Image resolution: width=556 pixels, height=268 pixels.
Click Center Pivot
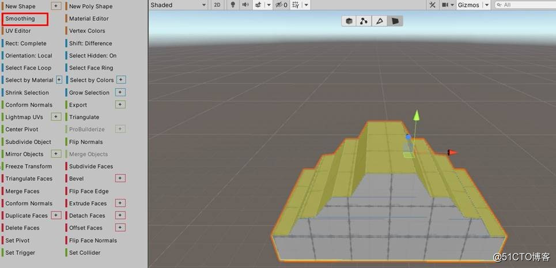22,130
